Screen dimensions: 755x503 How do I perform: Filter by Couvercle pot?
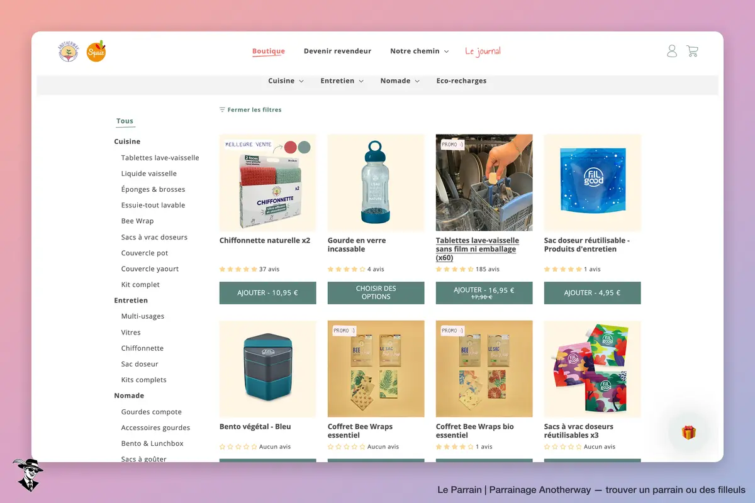[145, 253]
